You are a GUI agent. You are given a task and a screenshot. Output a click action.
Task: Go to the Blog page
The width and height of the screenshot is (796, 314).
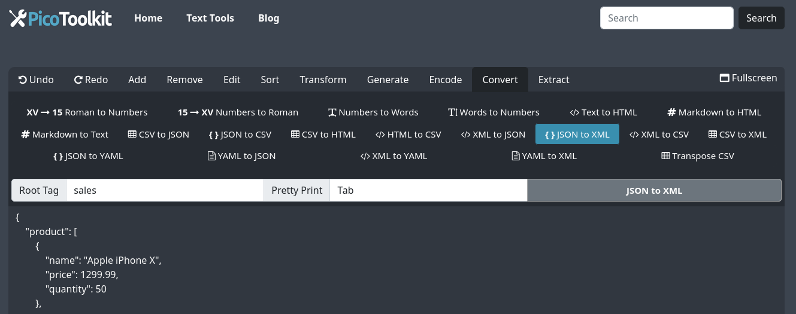[x=268, y=18]
